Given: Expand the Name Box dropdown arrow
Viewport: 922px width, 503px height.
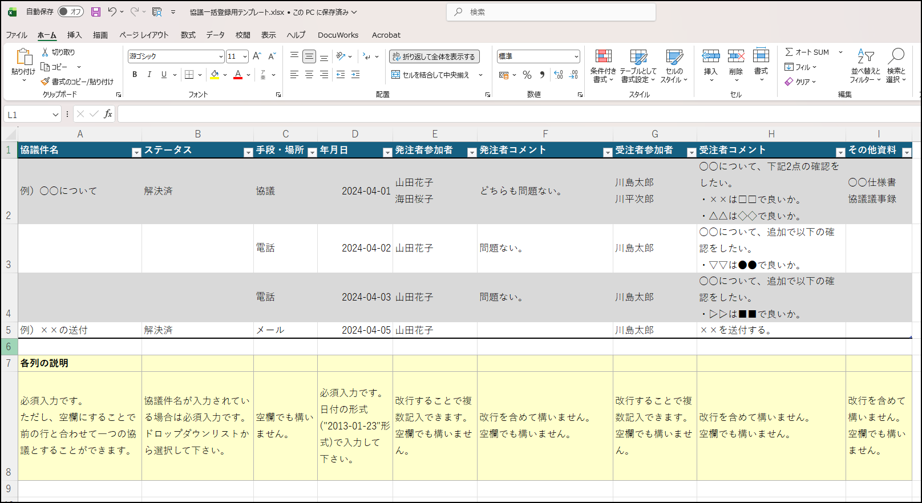Looking at the screenshot, I should [x=55, y=115].
